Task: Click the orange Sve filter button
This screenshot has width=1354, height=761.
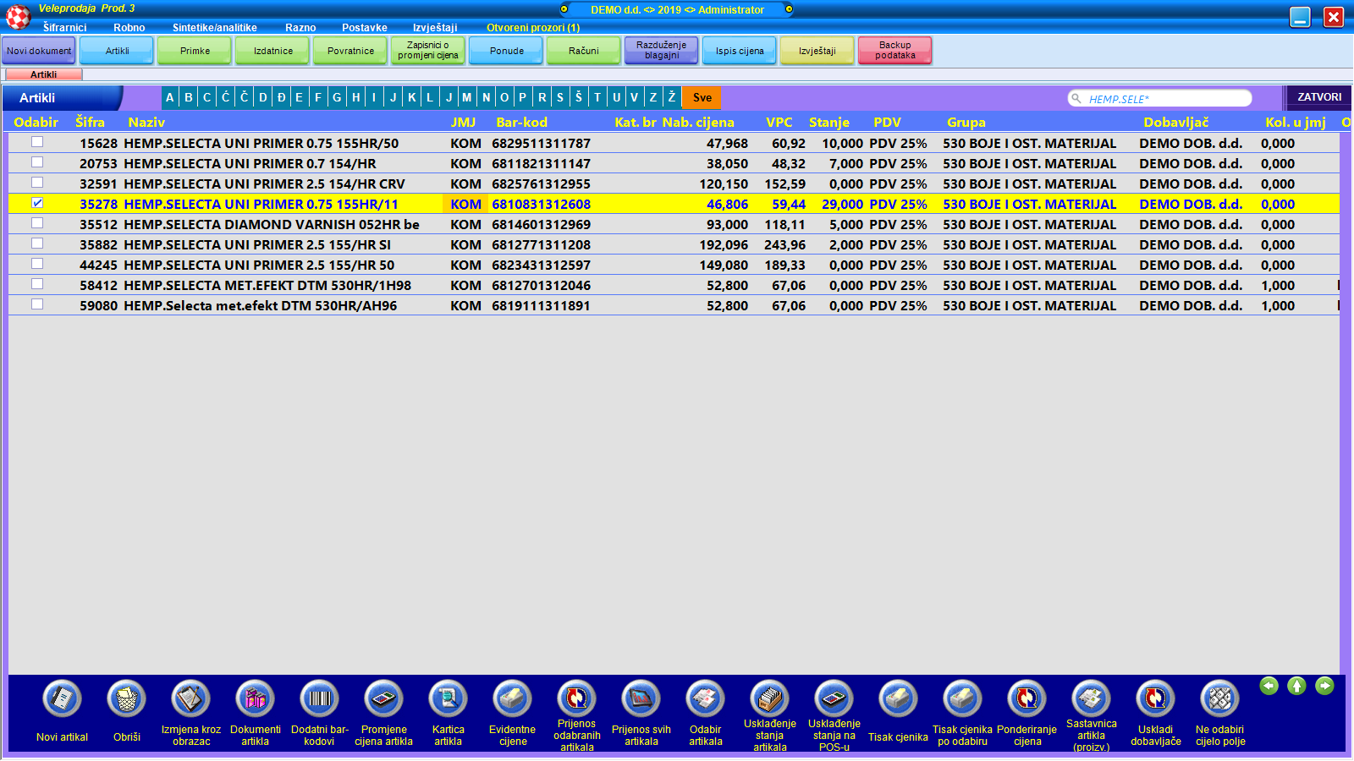Action: coord(702,97)
